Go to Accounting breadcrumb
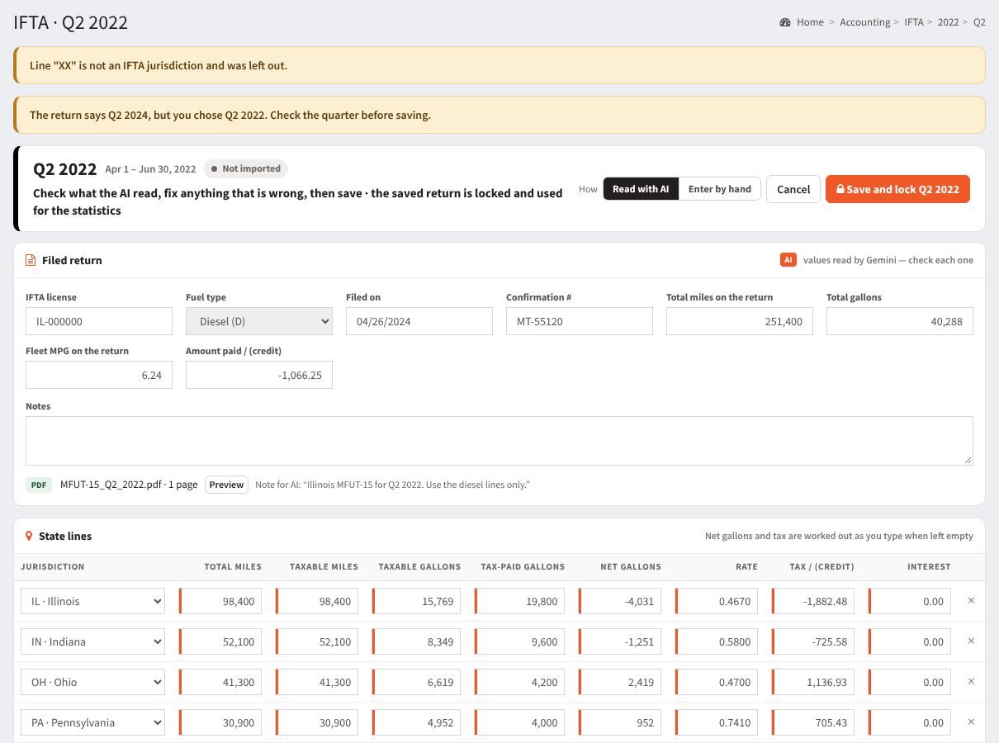Screen dimensions: 999x743 coord(864,22)
